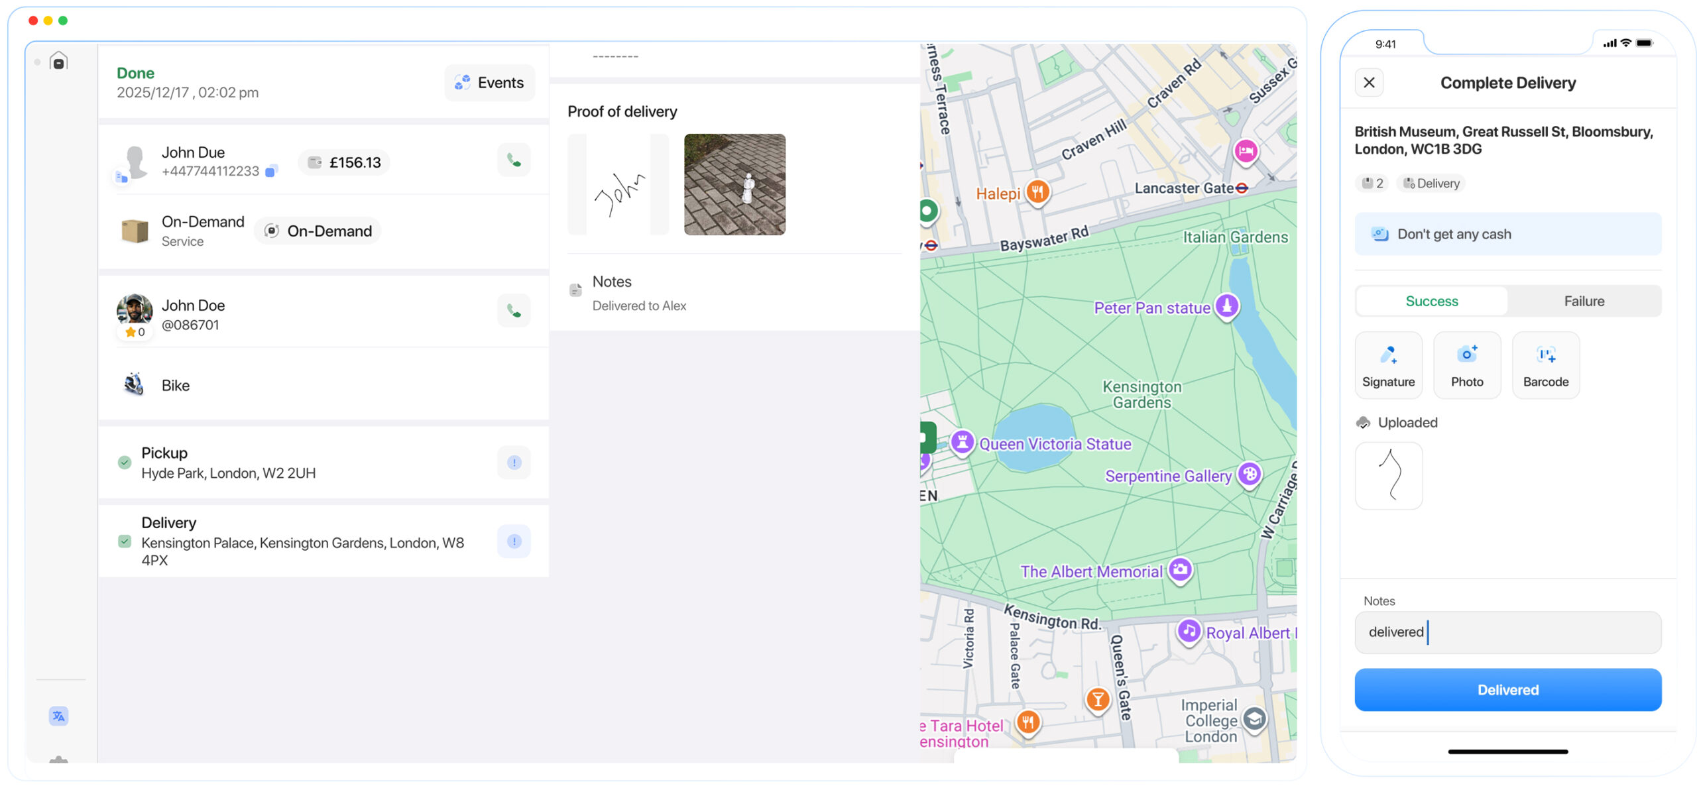1697x788 pixels.
Task: Open the Barcode scanner icon
Action: [x=1546, y=365]
